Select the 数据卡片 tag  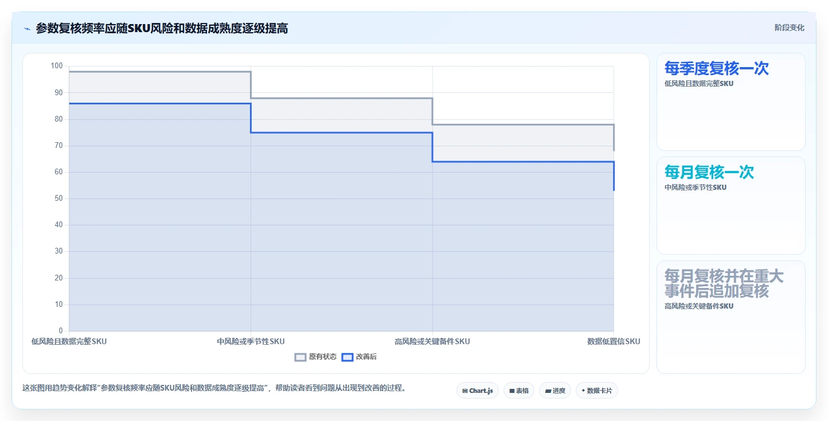(x=597, y=391)
